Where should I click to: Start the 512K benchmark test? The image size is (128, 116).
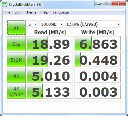[x=16, y=60]
